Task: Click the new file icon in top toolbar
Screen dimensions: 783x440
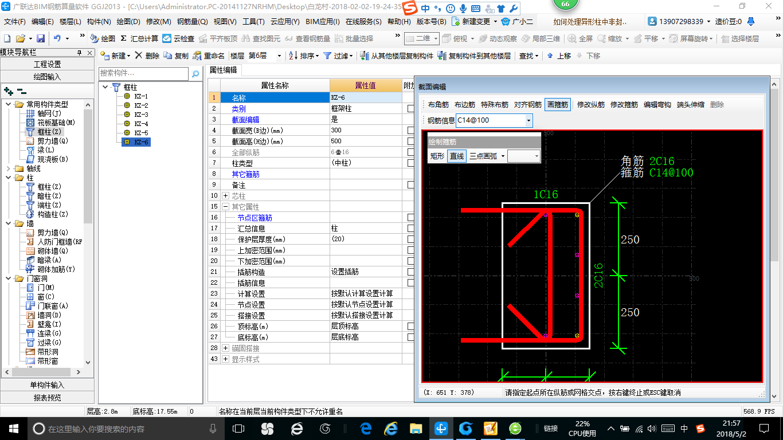Action: pyautogui.click(x=7, y=38)
